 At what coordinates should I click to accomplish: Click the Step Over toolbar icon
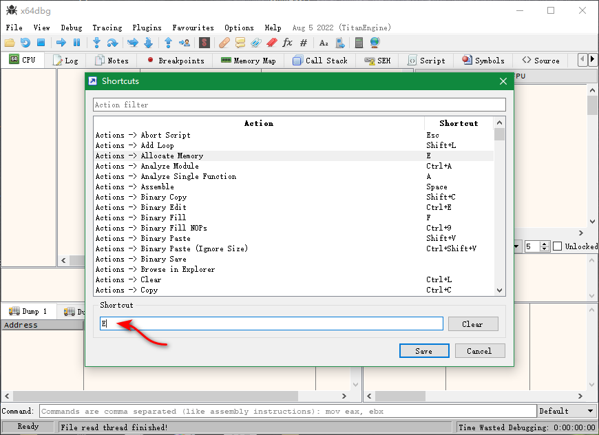pos(112,43)
